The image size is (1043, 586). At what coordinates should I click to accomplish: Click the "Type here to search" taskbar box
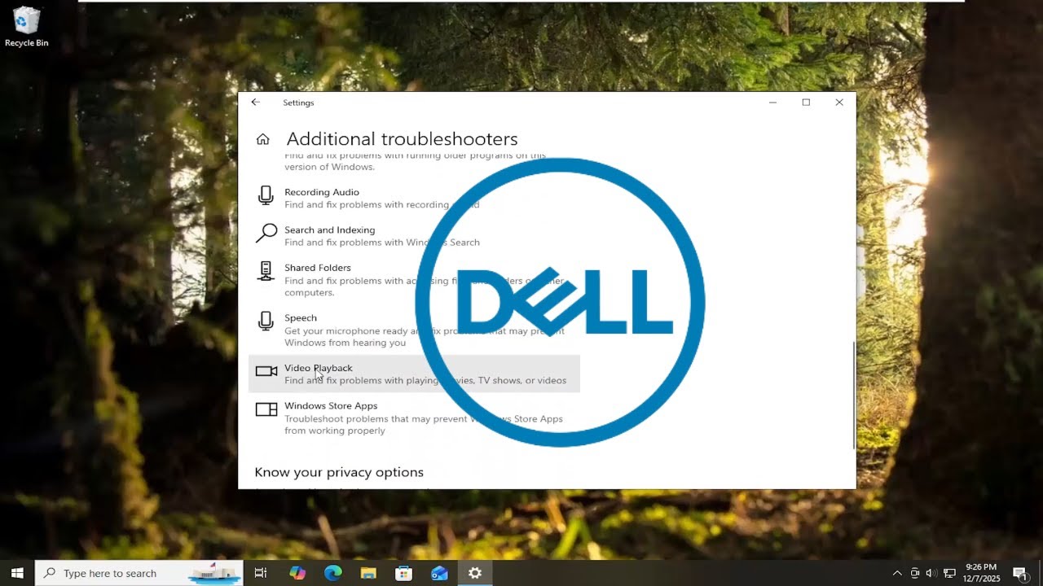coord(139,573)
